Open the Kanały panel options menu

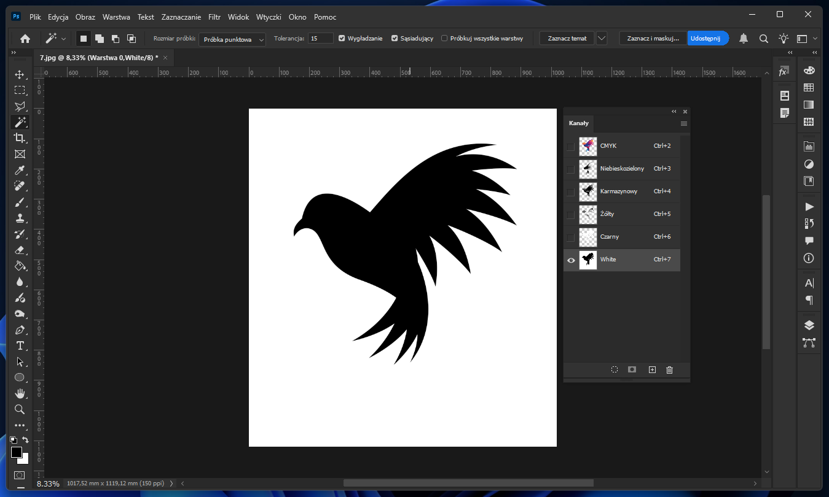click(684, 124)
